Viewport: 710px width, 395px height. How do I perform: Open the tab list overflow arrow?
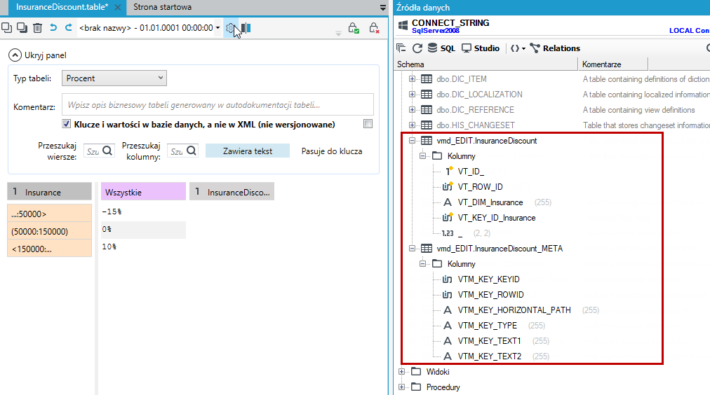tap(383, 8)
